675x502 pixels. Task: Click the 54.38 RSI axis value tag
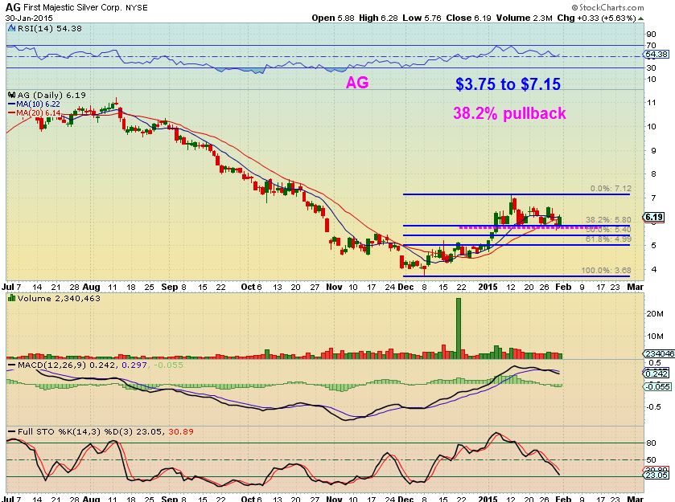pos(656,55)
